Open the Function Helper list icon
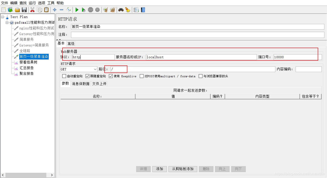This screenshot has height=178, width=327. point(136,10)
